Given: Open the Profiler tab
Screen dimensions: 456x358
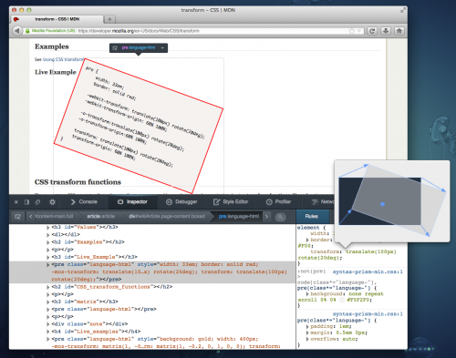Looking at the screenshot, I should (279, 202).
